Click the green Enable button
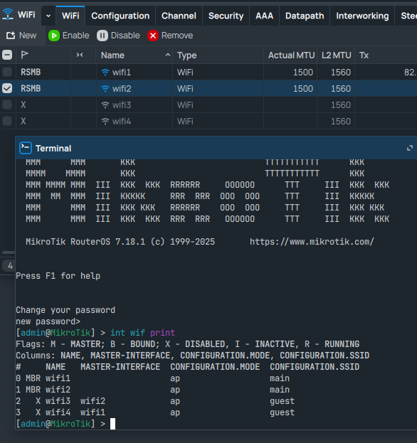This screenshot has height=443, width=417. pos(69,36)
